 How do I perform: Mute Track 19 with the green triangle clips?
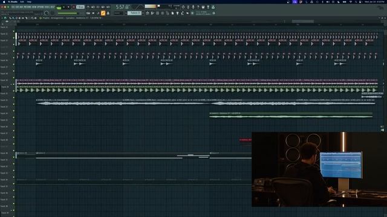[x=13, y=91]
